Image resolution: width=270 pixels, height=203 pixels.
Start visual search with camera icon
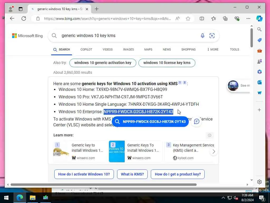pyautogui.click(x=212, y=36)
